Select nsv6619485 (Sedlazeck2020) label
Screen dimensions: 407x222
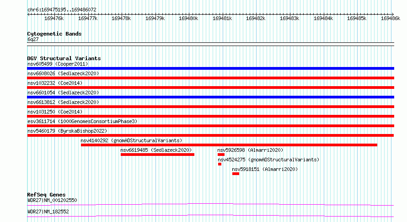(x=156, y=150)
